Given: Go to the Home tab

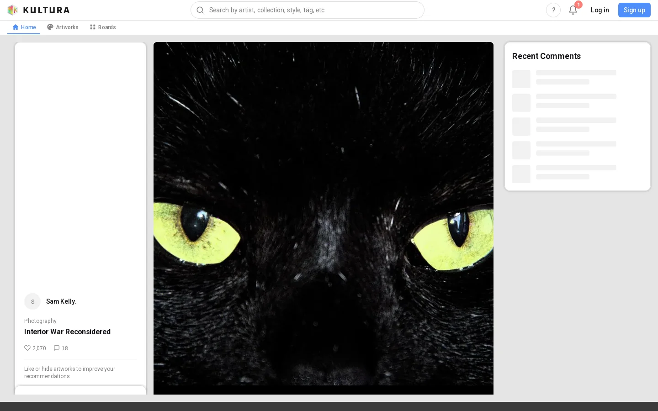Looking at the screenshot, I should tap(24, 27).
